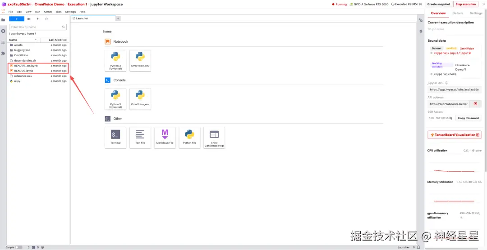Viewport: 487px width, 250px height.
Task: Click the Copy Password button
Action: click(x=468, y=118)
